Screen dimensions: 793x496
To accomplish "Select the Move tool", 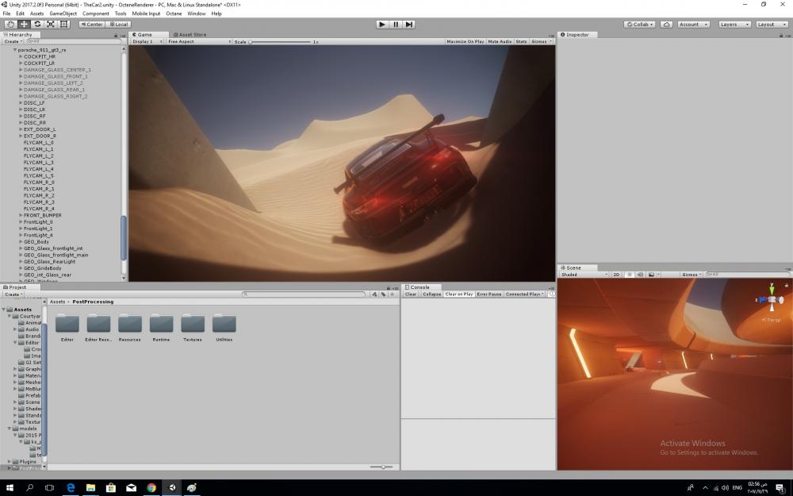I will (x=24, y=25).
